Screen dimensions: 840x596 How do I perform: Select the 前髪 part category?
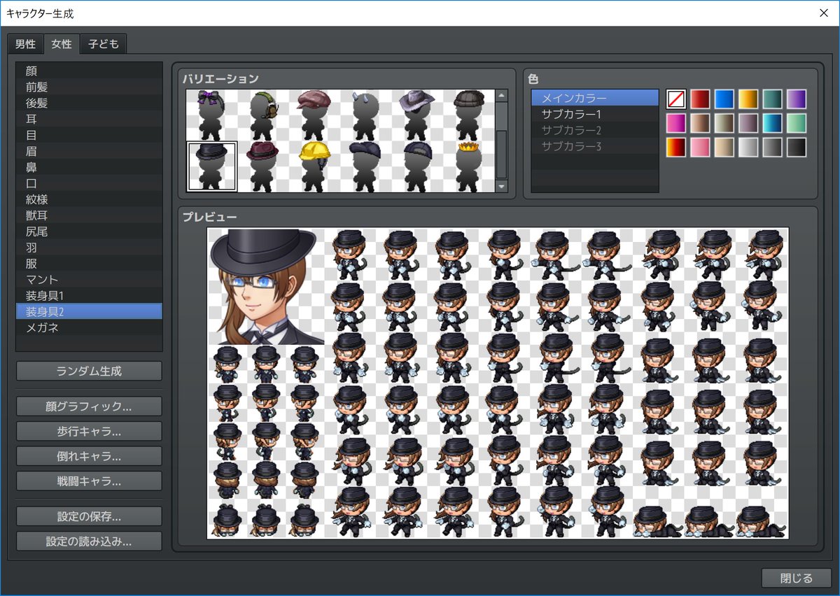pos(89,87)
